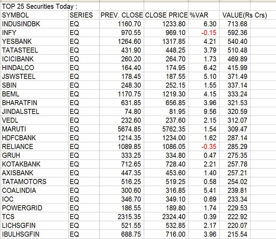
Task: Select the SYMBOL column header cell
Action: pos(15,15)
